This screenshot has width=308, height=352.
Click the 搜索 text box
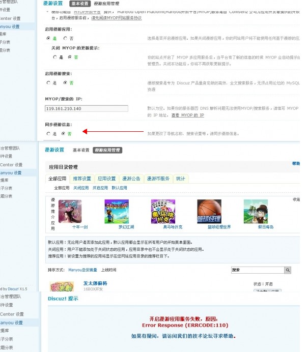click(x=258, y=270)
